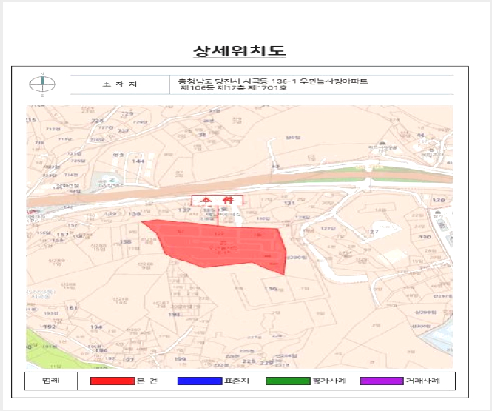Select the blue 표준지 legend swatch
This screenshot has height=411, width=492.
click(x=200, y=381)
